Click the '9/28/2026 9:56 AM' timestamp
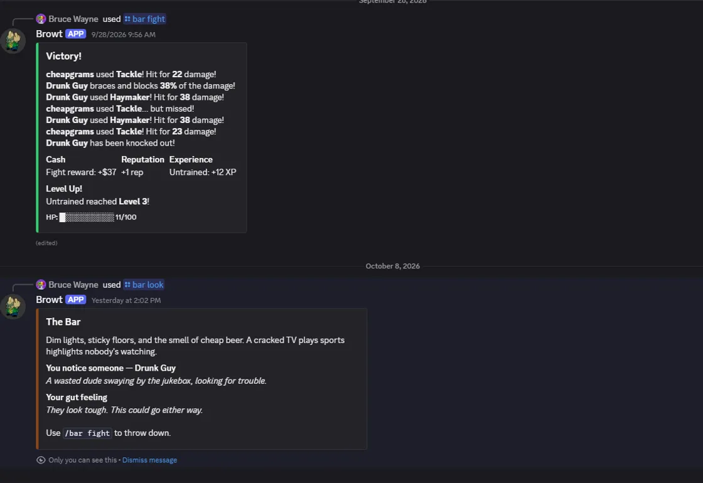Viewport: 703px width, 483px height. tap(123, 34)
